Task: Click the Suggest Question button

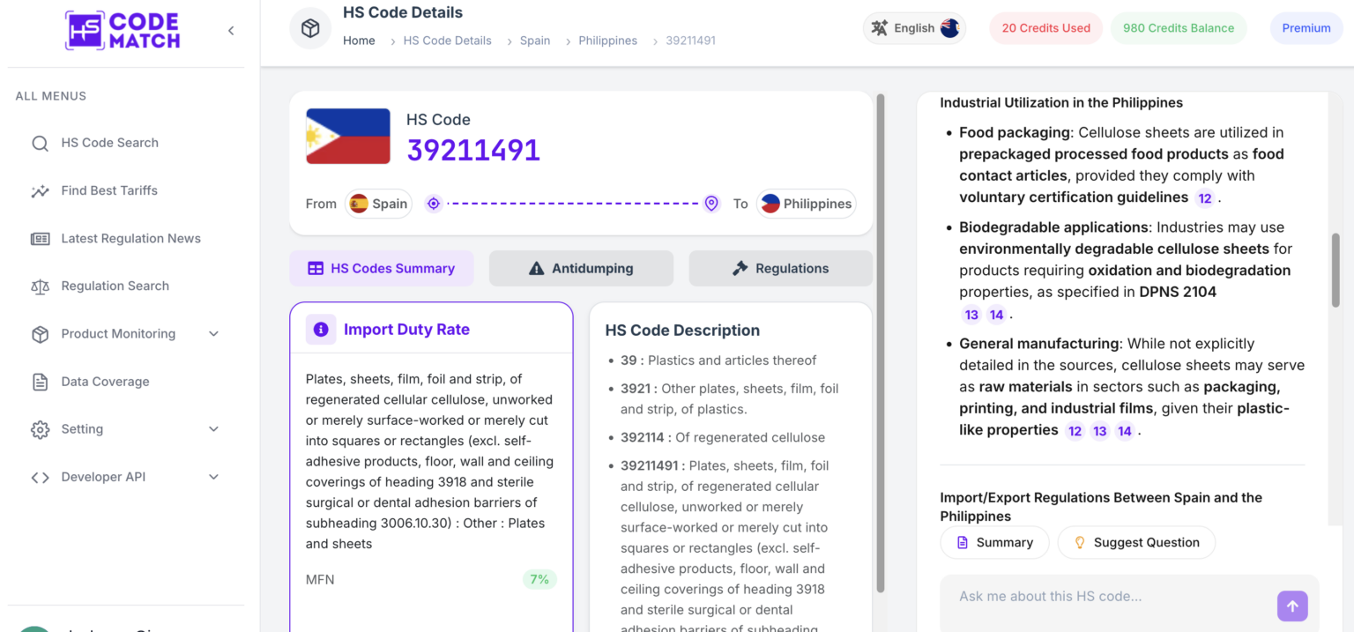Action: click(x=1136, y=543)
